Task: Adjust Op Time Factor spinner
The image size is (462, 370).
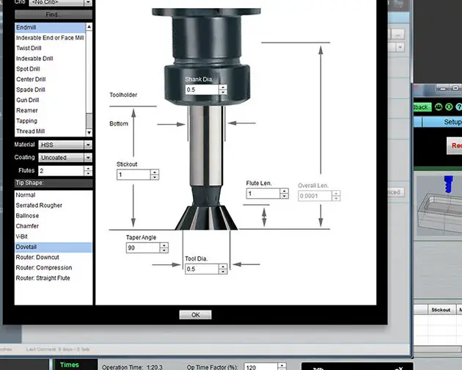Action: point(282,367)
